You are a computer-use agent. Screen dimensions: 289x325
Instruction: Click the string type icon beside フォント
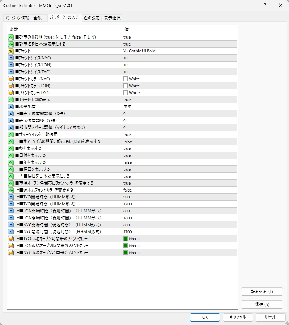tap(11, 51)
